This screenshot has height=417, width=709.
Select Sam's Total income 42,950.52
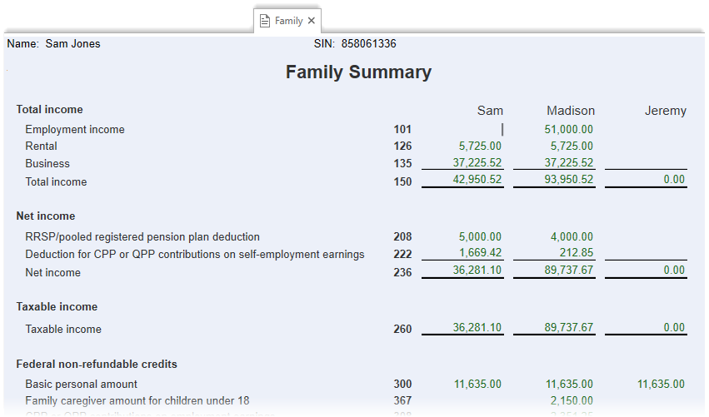tap(477, 181)
